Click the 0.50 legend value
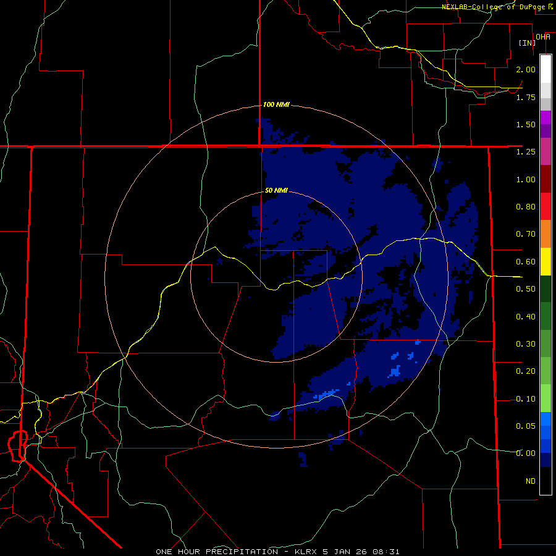The image size is (556, 556). (526, 289)
